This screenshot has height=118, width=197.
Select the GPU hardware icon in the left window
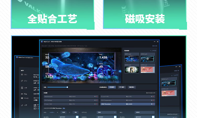click(22, 81)
